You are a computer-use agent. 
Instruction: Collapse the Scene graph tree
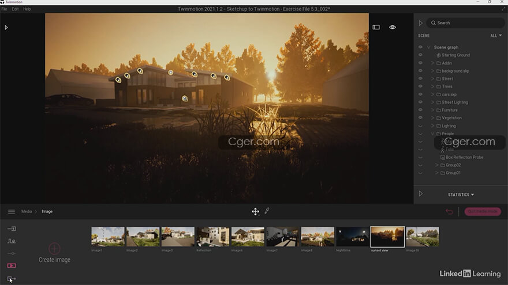tap(428, 47)
